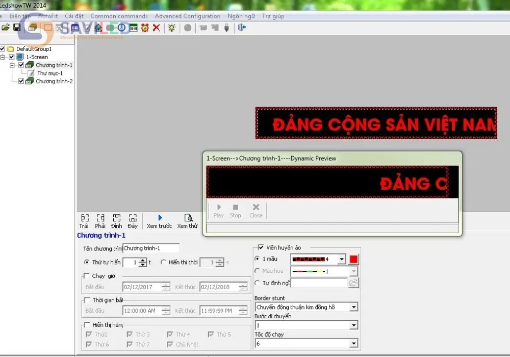Open the Advanced Configuration menu
The height and width of the screenshot is (357, 510).
click(188, 16)
